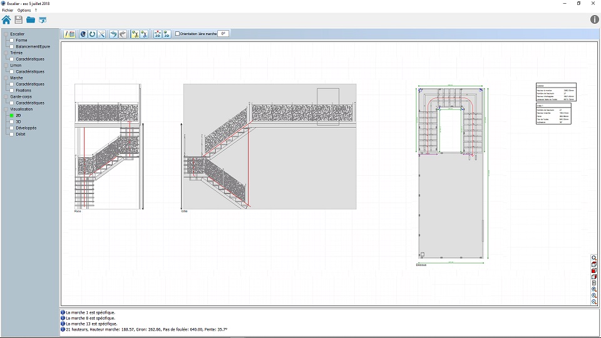Open the Options menu

point(24,11)
